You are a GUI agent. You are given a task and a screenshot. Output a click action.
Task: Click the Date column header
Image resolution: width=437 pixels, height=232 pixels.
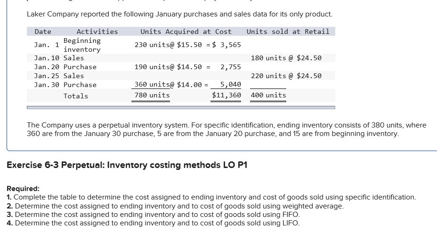[x=43, y=32]
